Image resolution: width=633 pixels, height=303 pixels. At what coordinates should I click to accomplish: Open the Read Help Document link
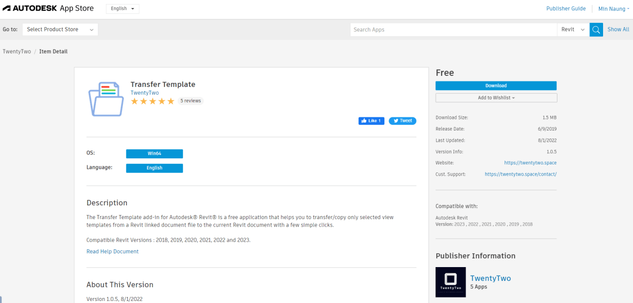(x=112, y=251)
